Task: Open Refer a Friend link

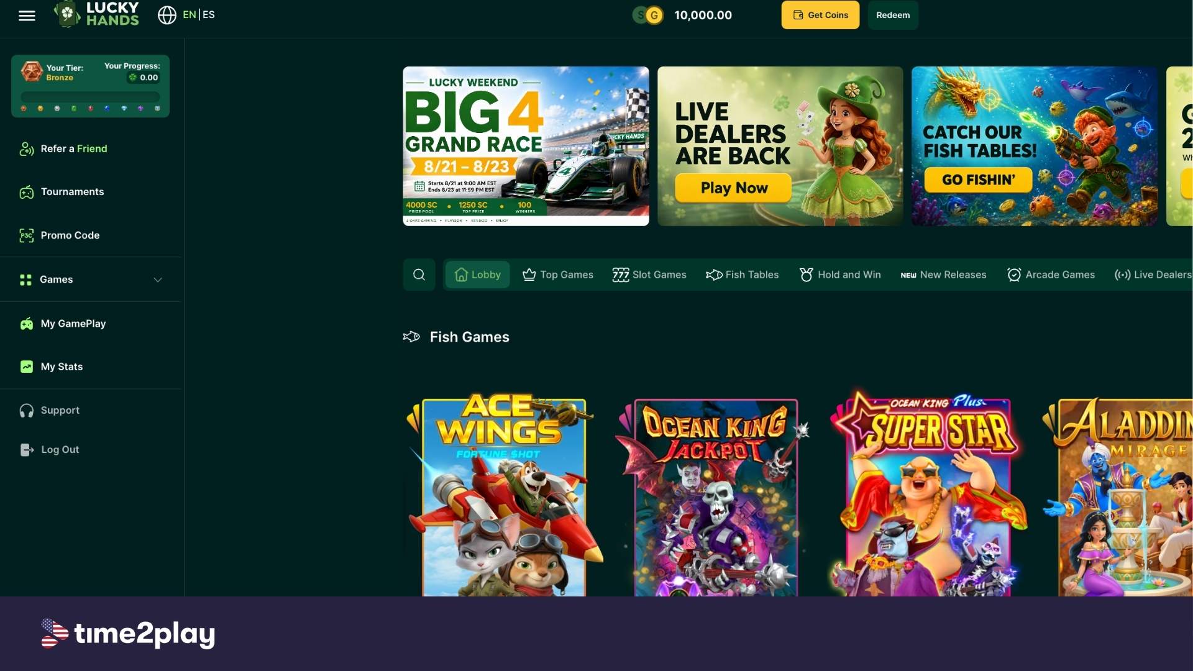Action: pos(74,148)
